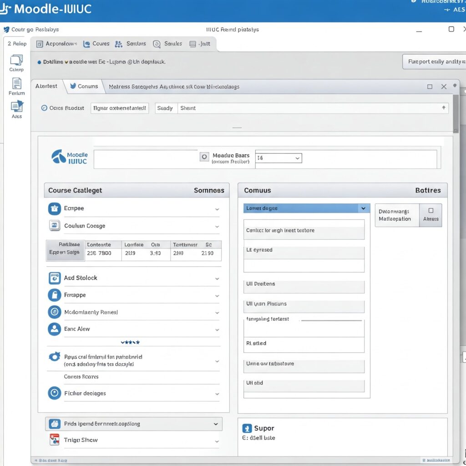Click the Ficthur decieges target icon

point(55,393)
